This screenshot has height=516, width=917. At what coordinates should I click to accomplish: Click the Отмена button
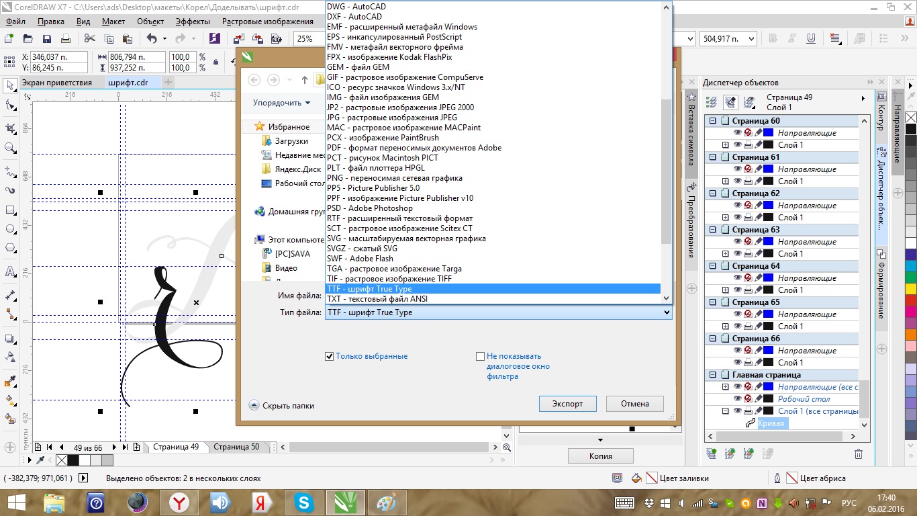(x=635, y=404)
